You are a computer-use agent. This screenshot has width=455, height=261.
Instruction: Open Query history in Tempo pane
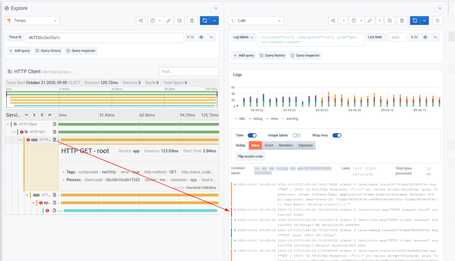point(48,51)
